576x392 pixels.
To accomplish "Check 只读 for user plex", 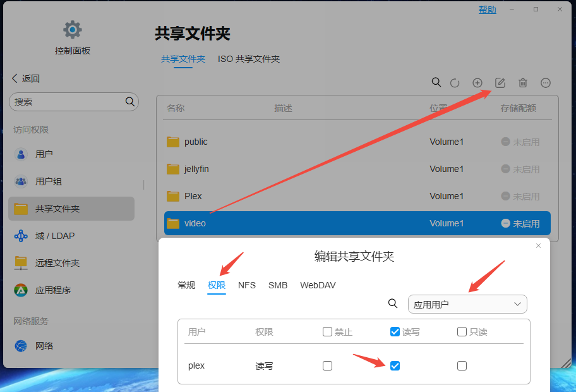I will (462, 365).
